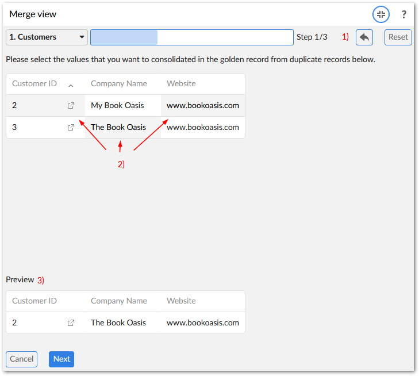Viewport: 419px width, 376px height.
Task: Sort by Customer ID ascending arrow
Action: (71, 85)
